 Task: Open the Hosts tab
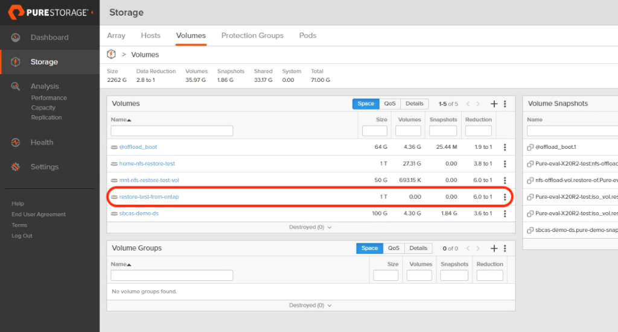[x=150, y=36]
